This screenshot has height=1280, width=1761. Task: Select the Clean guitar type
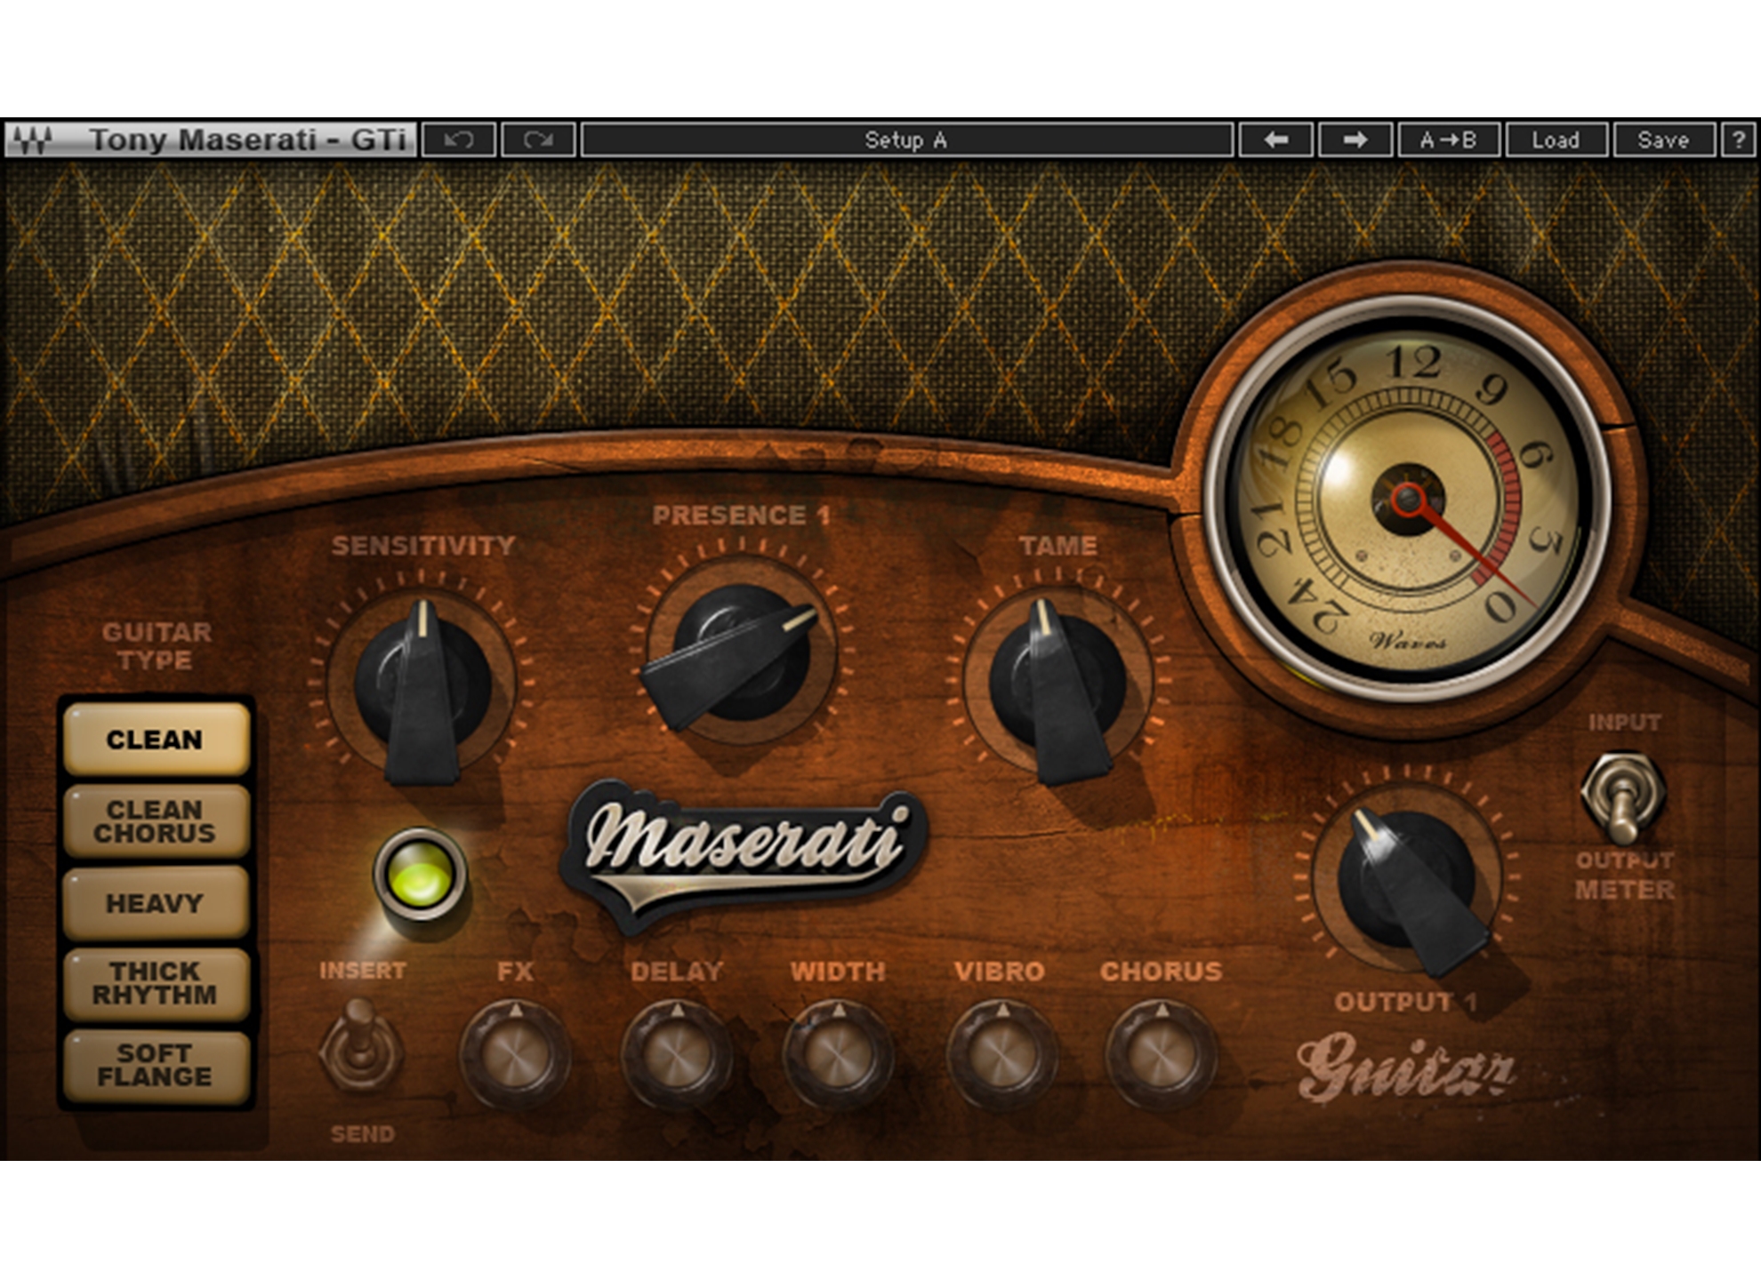pyautogui.click(x=156, y=740)
